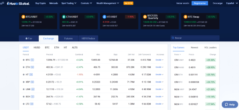Click the 5X leverage badge for LTC

(32, 104)
